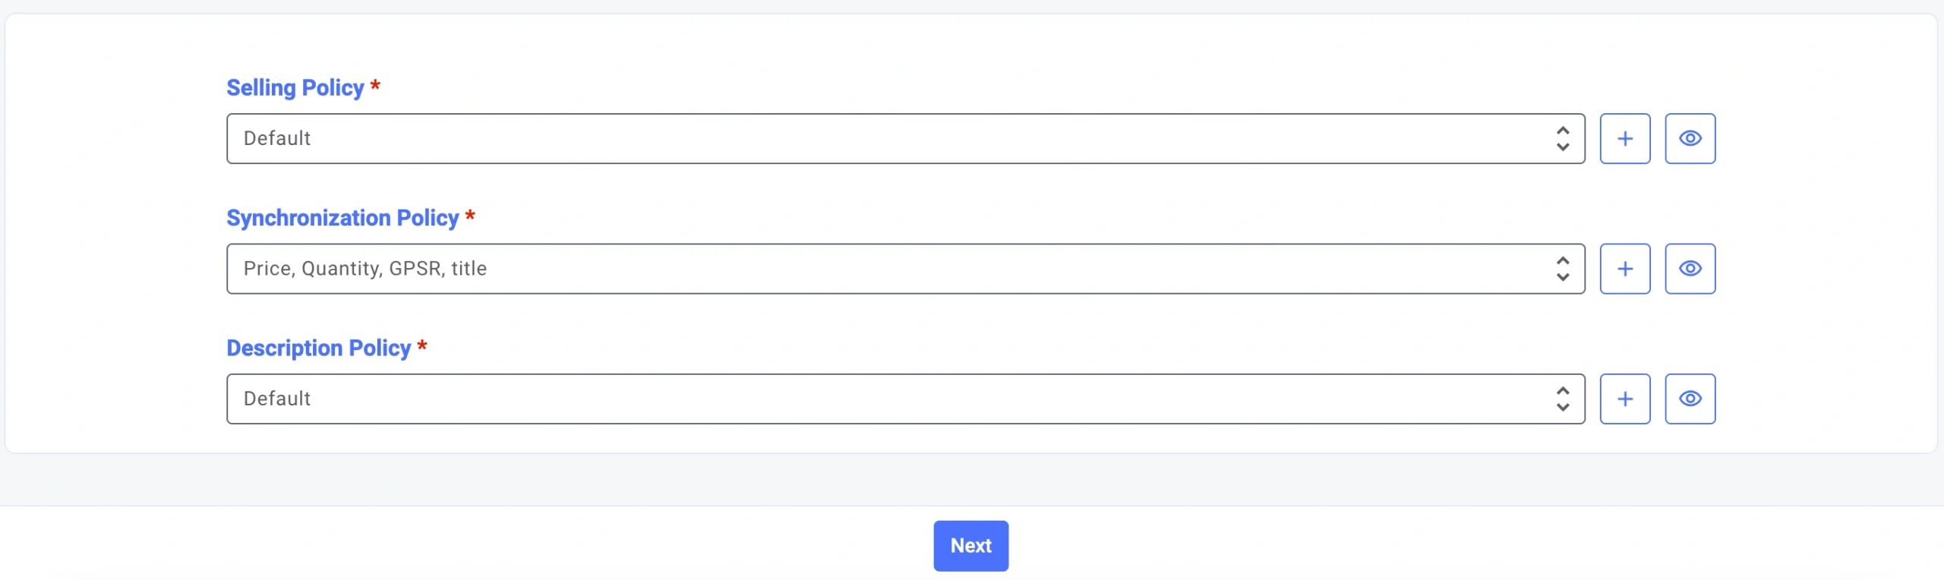Click the red asterisk beside Selling Policy
Image resolution: width=1944 pixels, height=580 pixels.
375,86
